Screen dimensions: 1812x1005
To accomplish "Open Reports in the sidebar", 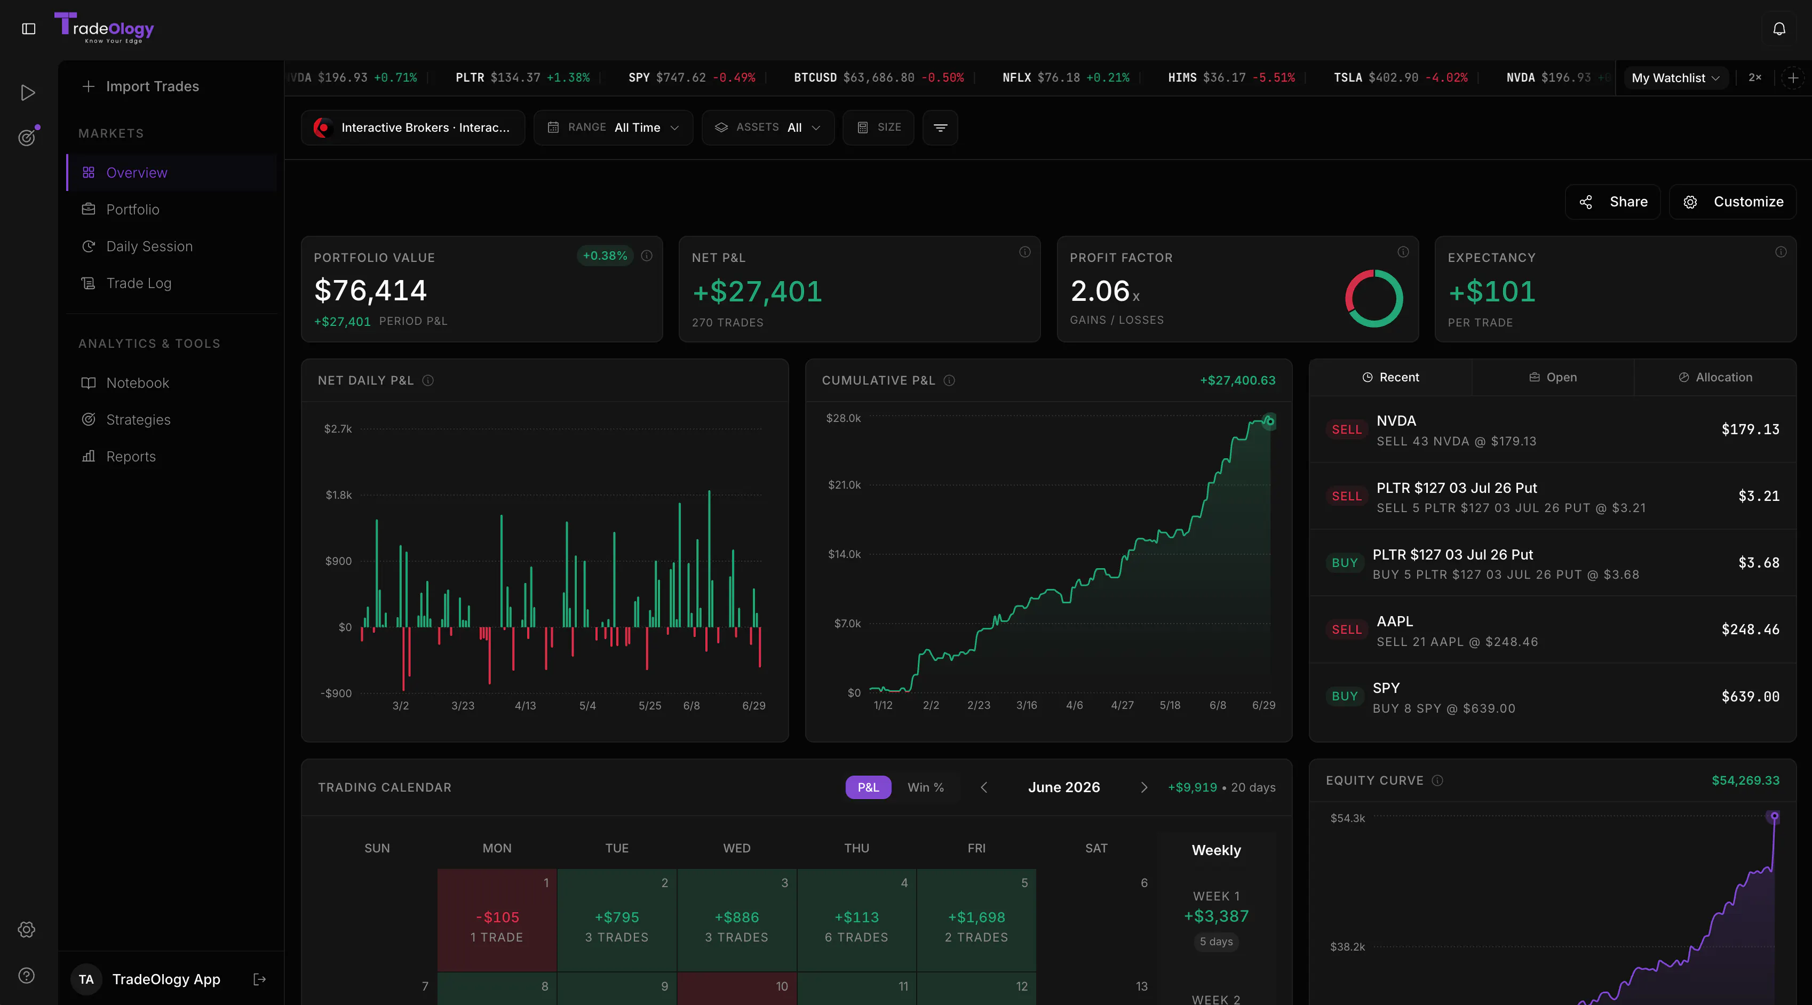I will tap(172, 457).
